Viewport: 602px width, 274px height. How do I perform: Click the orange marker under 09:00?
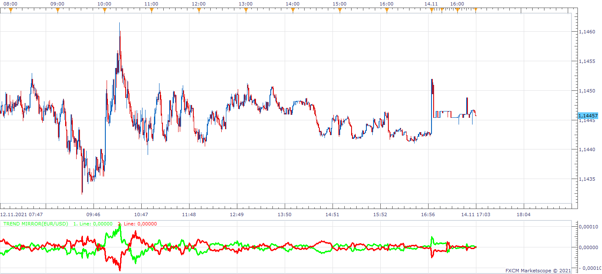pyautogui.click(x=58, y=10)
